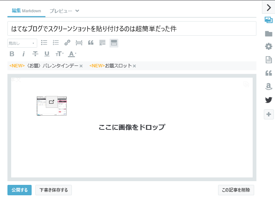Apply underline formatting

click(x=47, y=54)
